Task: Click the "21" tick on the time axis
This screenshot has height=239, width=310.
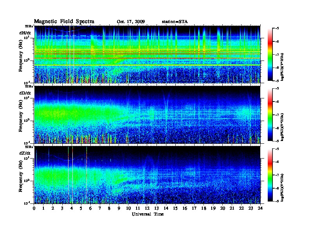Action: (x=232, y=208)
